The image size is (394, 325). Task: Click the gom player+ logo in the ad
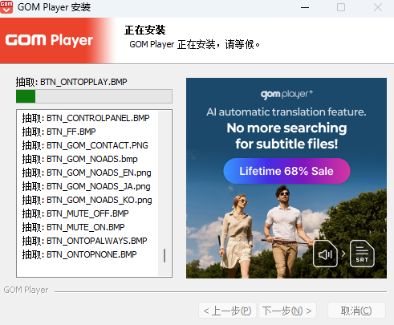tap(286, 94)
